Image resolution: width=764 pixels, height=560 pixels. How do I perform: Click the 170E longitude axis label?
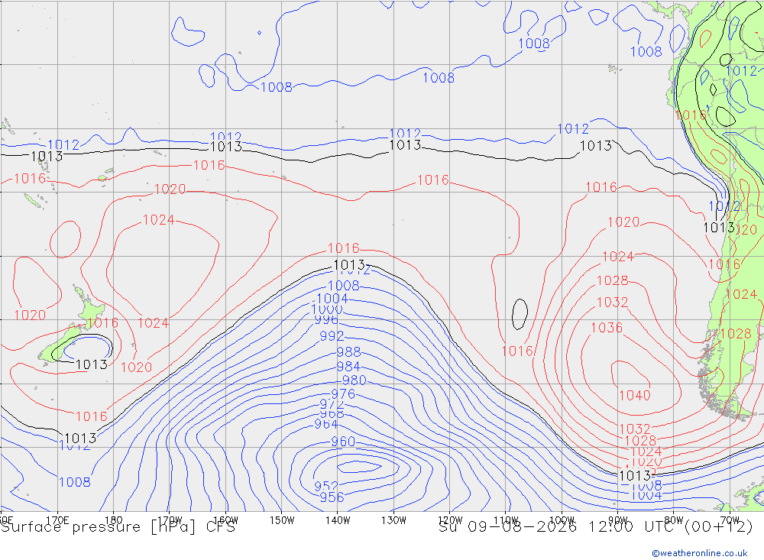[57, 520]
